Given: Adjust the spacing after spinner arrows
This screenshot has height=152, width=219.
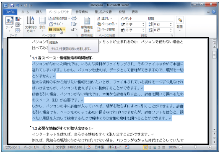Looking at the screenshot, I should point(171,30).
